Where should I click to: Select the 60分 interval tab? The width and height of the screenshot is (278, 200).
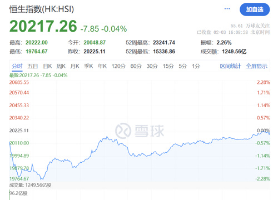(x=136, y=66)
